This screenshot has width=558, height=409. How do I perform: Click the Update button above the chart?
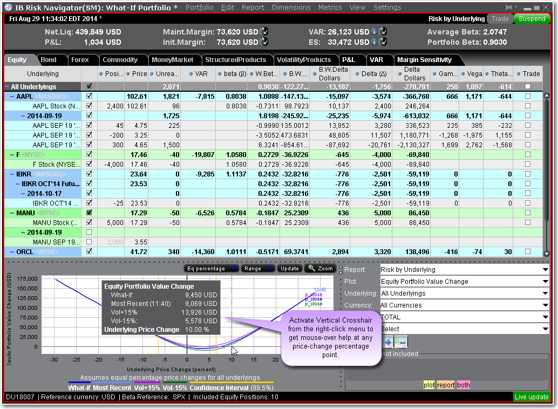pyautogui.click(x=289, y=268)
